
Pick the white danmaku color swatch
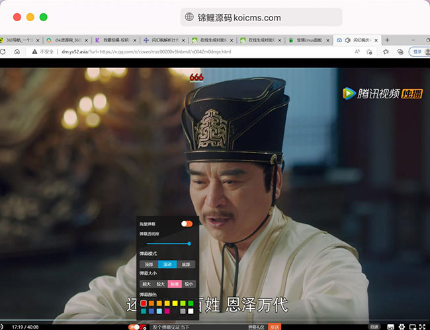point(191,311)
